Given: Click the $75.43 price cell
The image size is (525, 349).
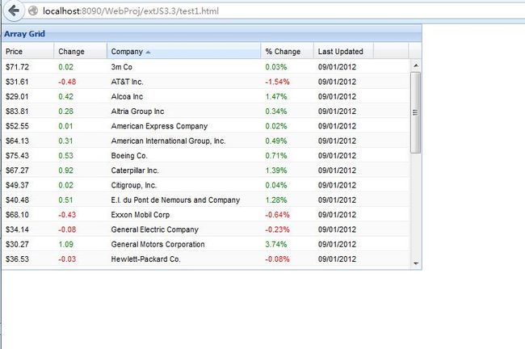Looking at the screenshot, I should tap(18, 155).
